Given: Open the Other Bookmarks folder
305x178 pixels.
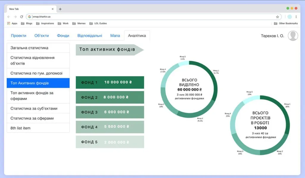Looking at the screenshot, I should [286, 24].
